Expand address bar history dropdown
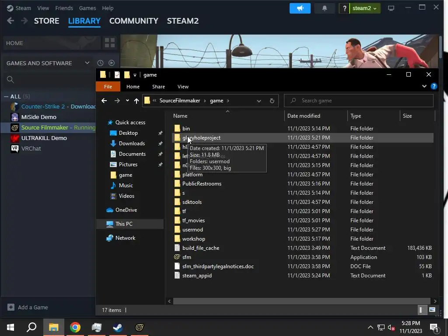Screen dimensions: 448x336 click(x=259, y=101)
